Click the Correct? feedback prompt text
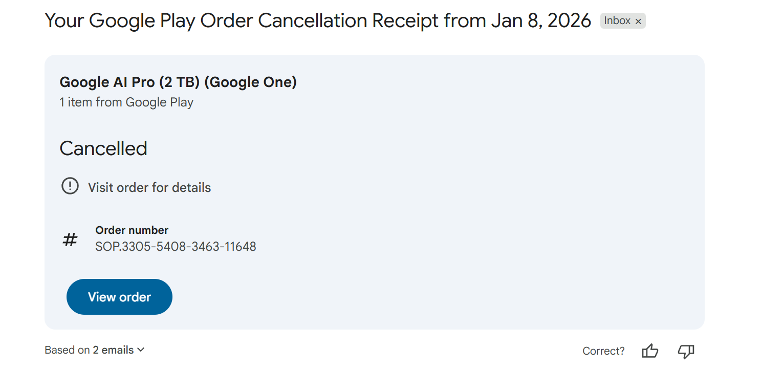Image resolution: width=783 pixels, height=370 pixels. (603, 351)
